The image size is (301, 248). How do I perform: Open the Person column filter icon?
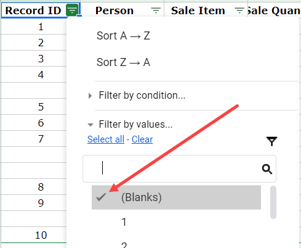point(156,10)
